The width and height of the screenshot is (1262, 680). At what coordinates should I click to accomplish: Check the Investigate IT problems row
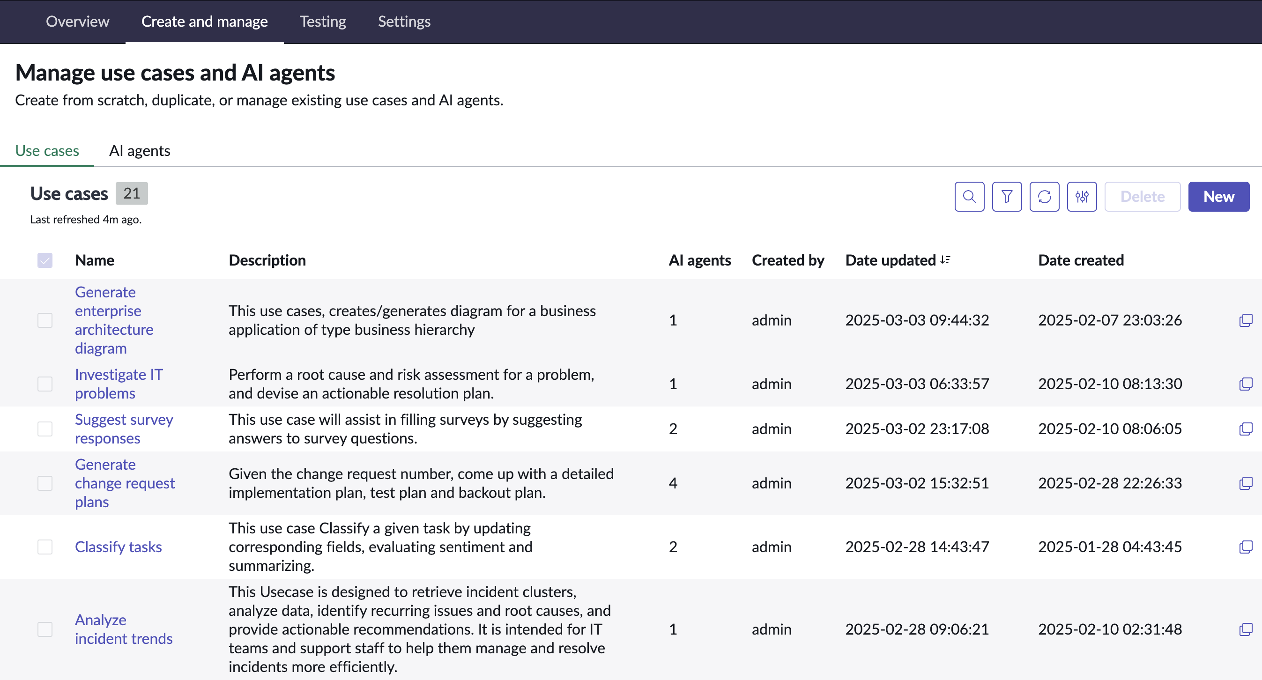click(45, 384)
